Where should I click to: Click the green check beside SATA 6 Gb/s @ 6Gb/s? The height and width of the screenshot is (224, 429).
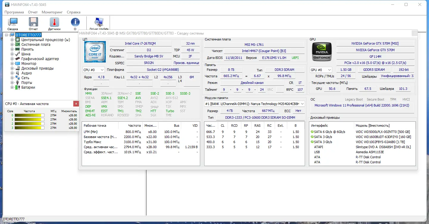pos(312,132)
